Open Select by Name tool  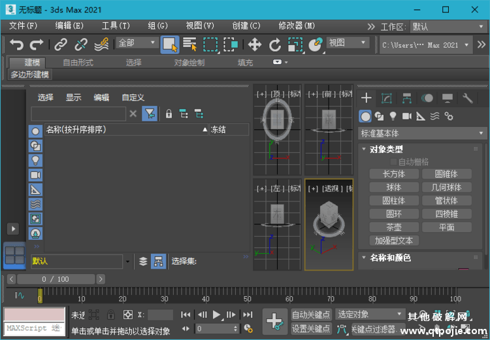point(189,44)
